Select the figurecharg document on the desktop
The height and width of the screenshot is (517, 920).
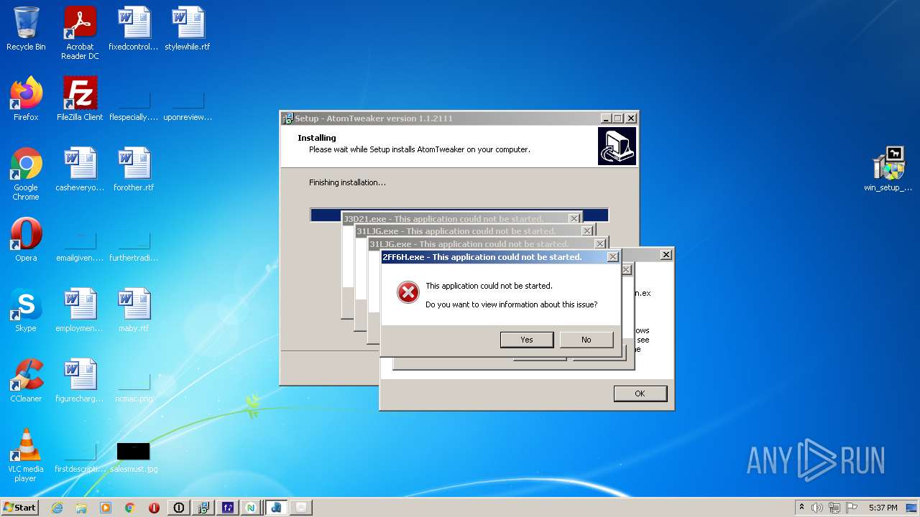point(80,381)
